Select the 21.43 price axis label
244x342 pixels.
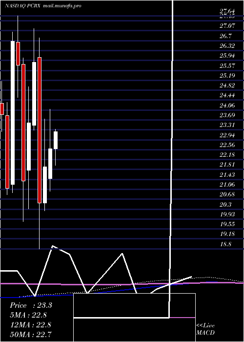click(x=227, y=175)
